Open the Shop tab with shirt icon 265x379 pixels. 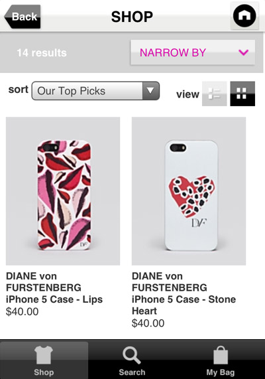tap(44, 360)
